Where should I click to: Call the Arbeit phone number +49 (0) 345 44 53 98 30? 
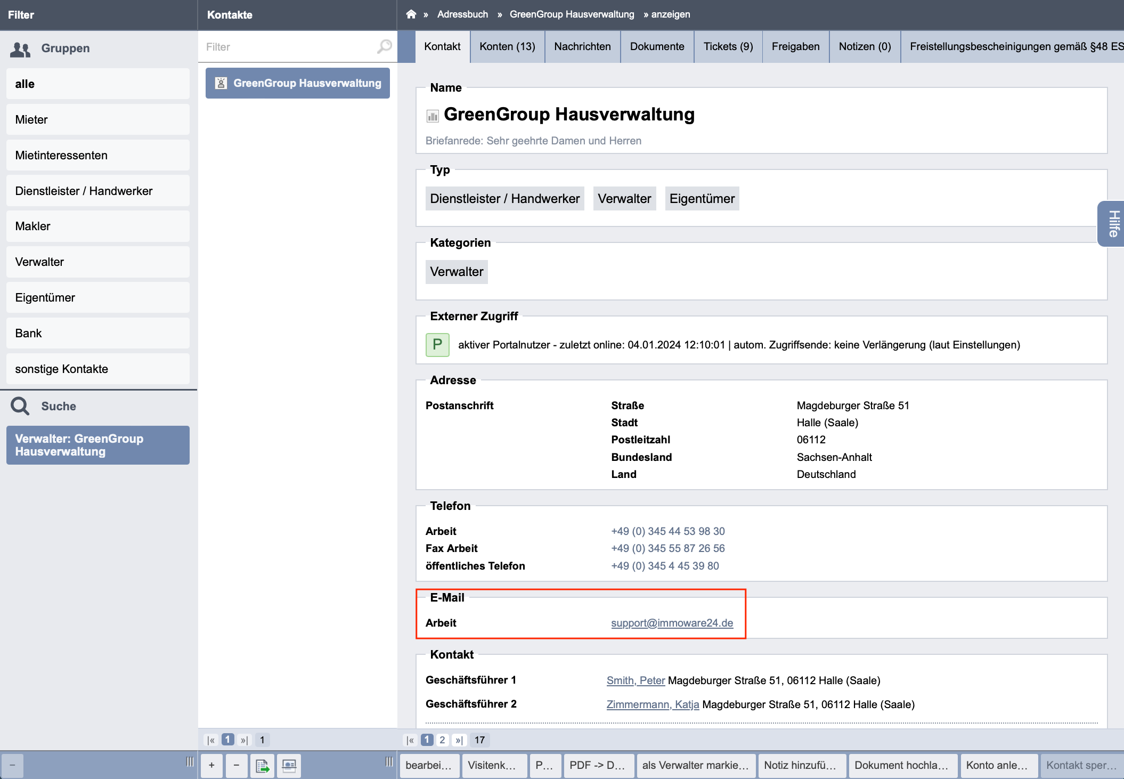pyautogui.click(x=667, y=531)
